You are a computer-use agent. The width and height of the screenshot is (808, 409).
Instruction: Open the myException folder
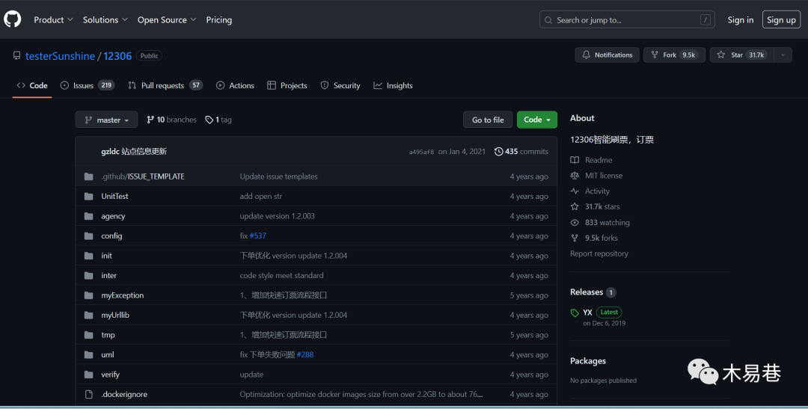coord(122,295)
